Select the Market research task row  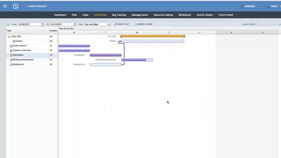click(32, 46)
